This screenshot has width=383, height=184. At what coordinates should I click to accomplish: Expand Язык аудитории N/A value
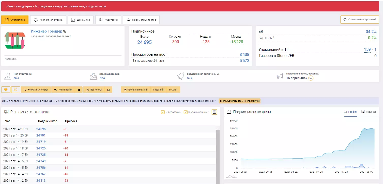click(102, 78)
